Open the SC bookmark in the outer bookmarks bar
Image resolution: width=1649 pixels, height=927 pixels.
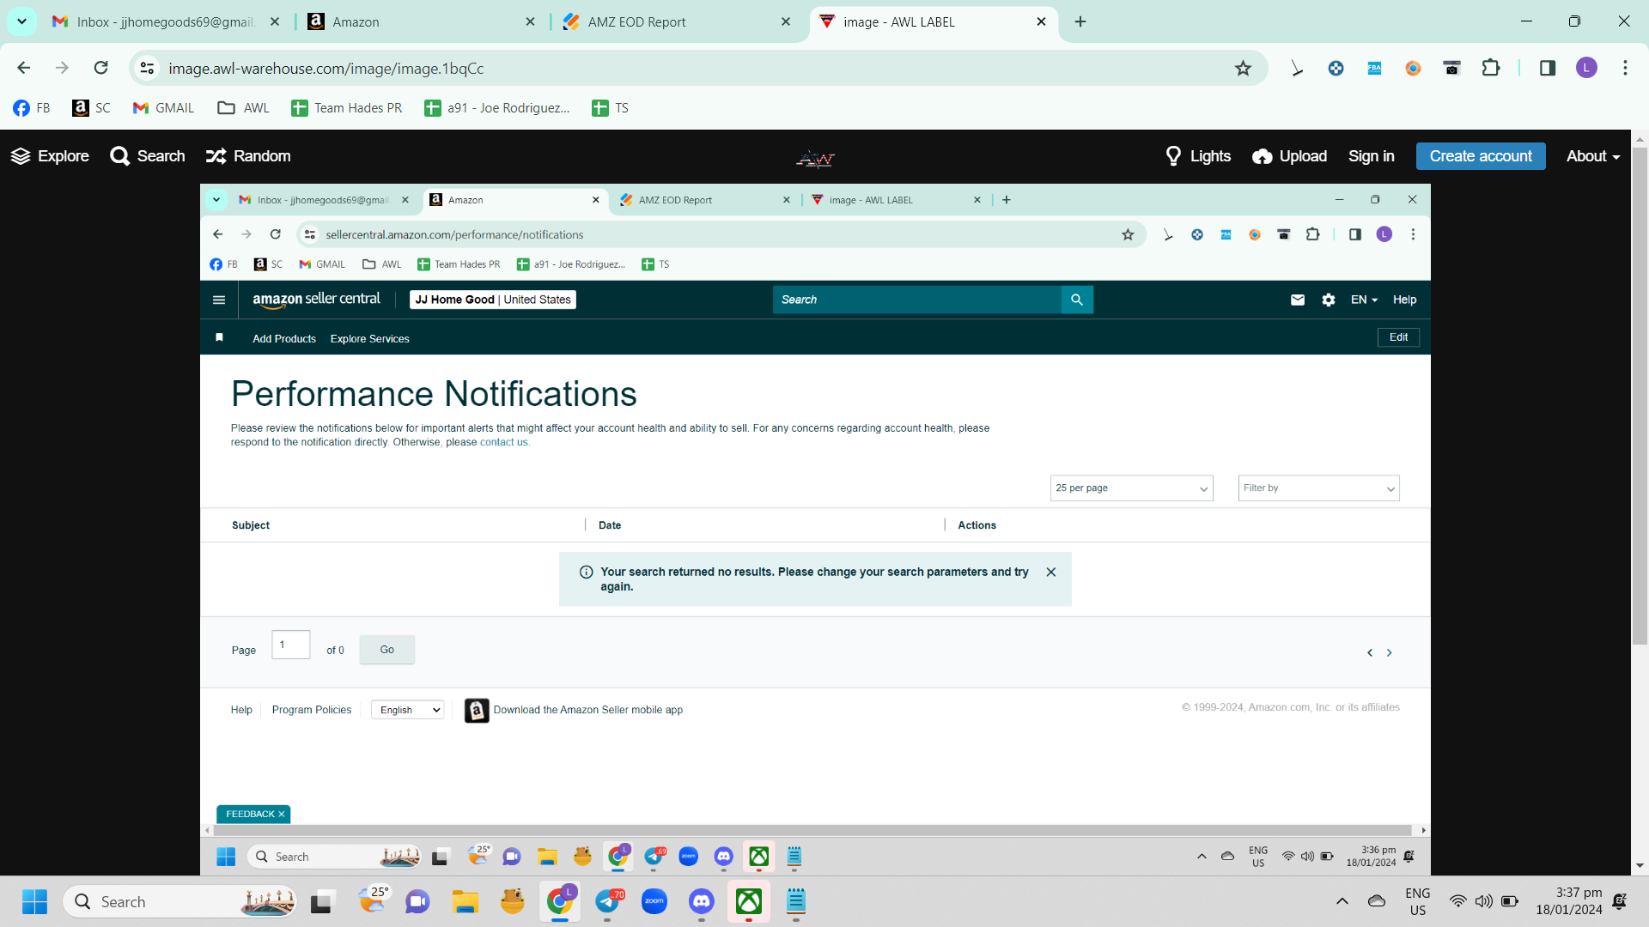pyautogui.click(x=92, y=108)
